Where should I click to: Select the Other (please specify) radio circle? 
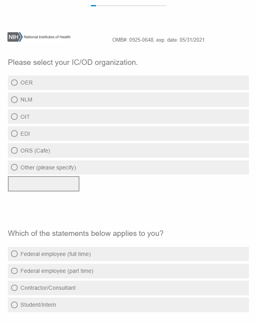coord(15,167)
